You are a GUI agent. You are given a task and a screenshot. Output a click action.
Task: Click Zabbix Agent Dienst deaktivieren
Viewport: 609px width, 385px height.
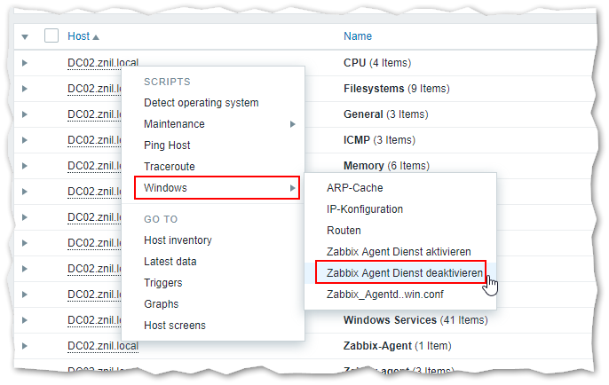point(404,273)
